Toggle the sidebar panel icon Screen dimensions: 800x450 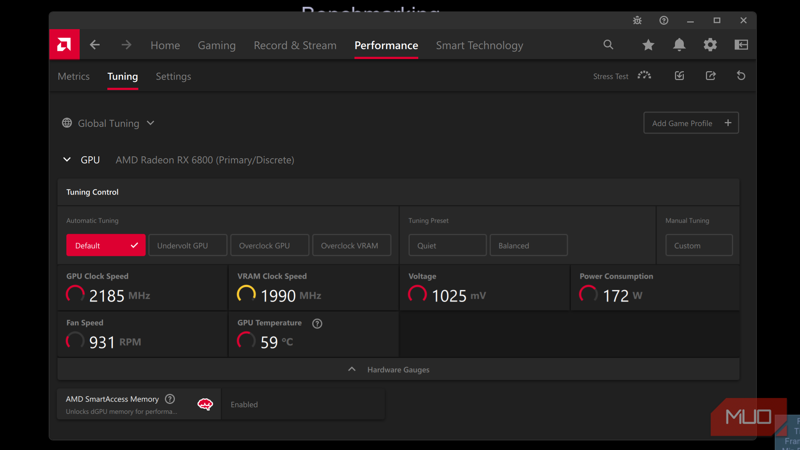click(741, 45)
